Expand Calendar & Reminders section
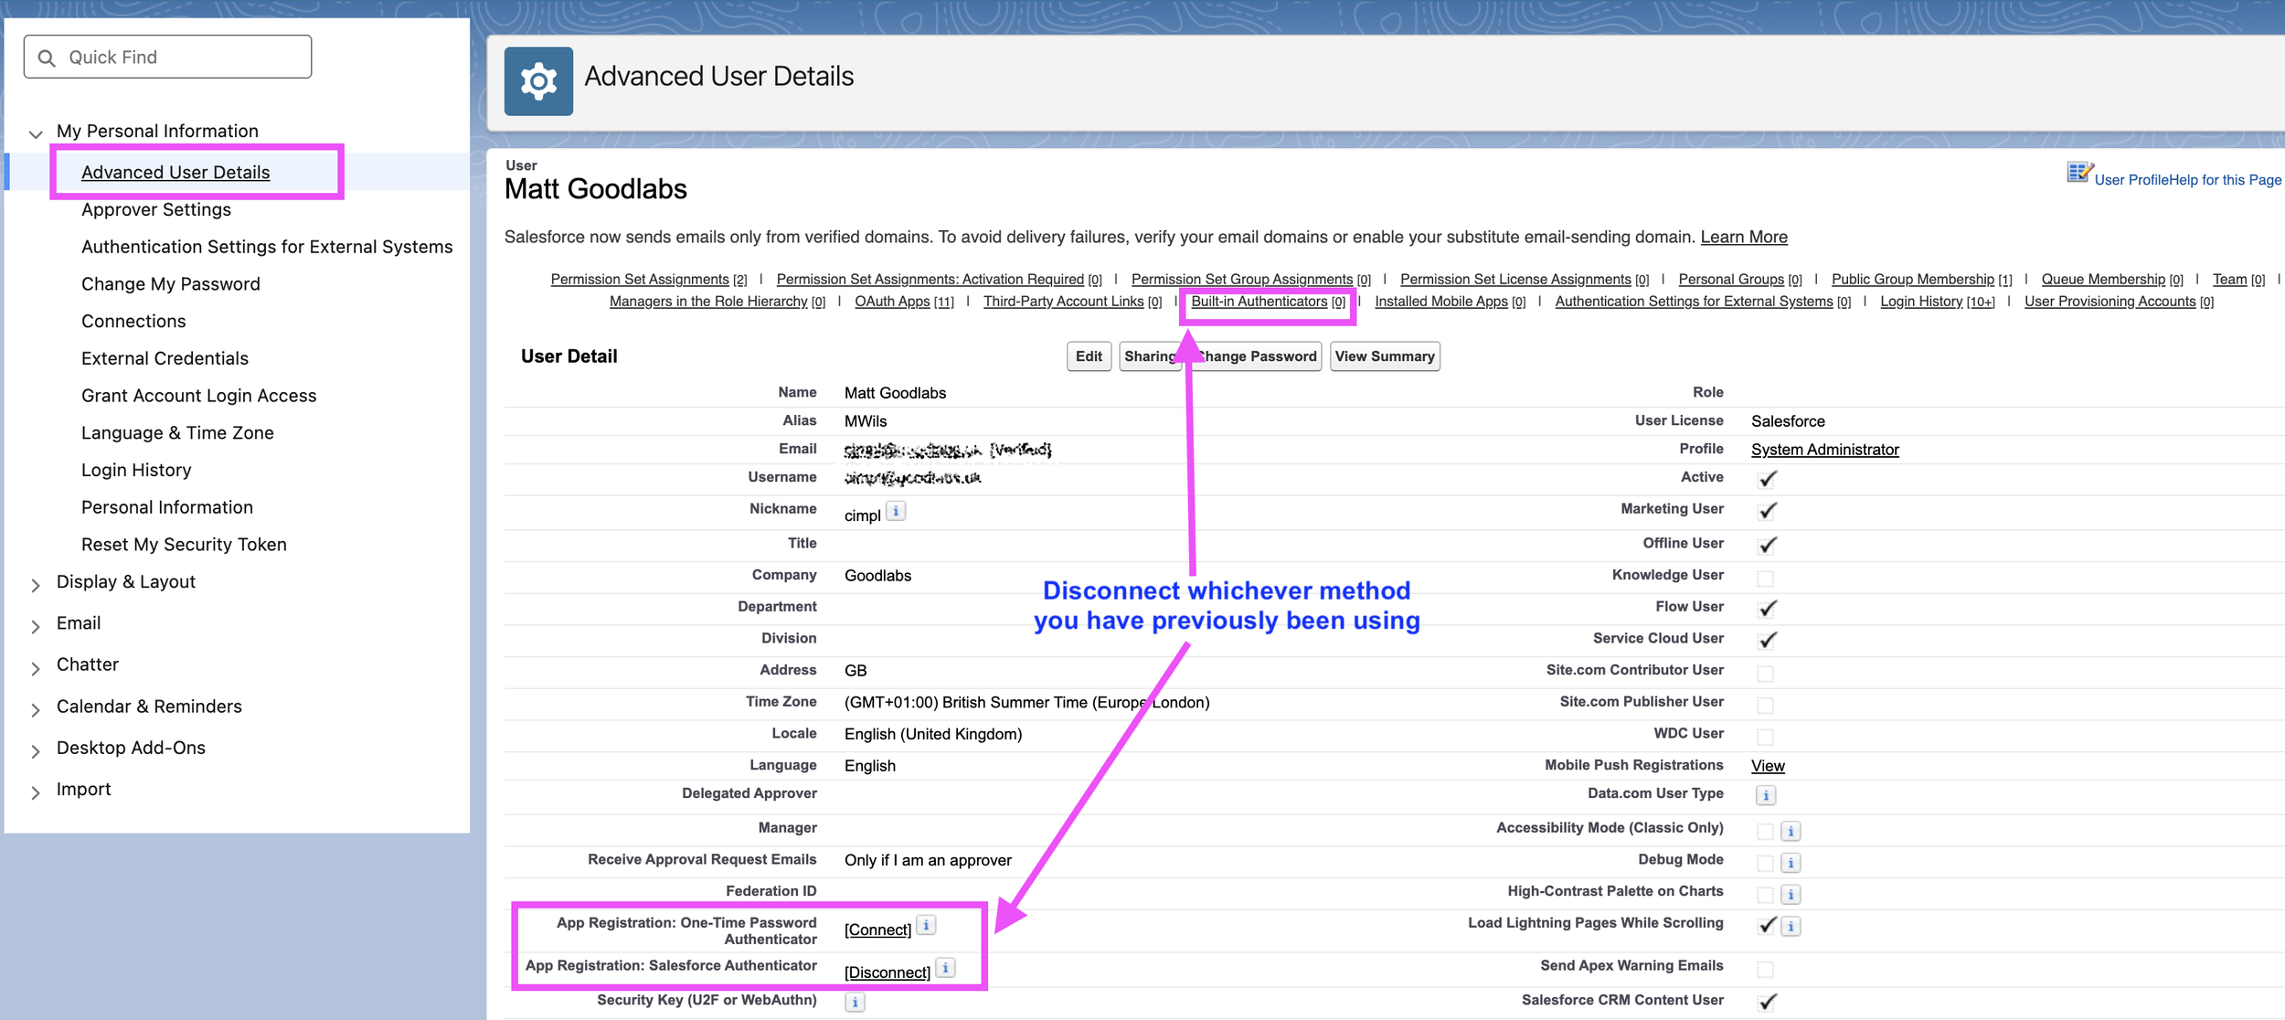The height and width of the screenshot is (1020, 2285). point(36,710)
